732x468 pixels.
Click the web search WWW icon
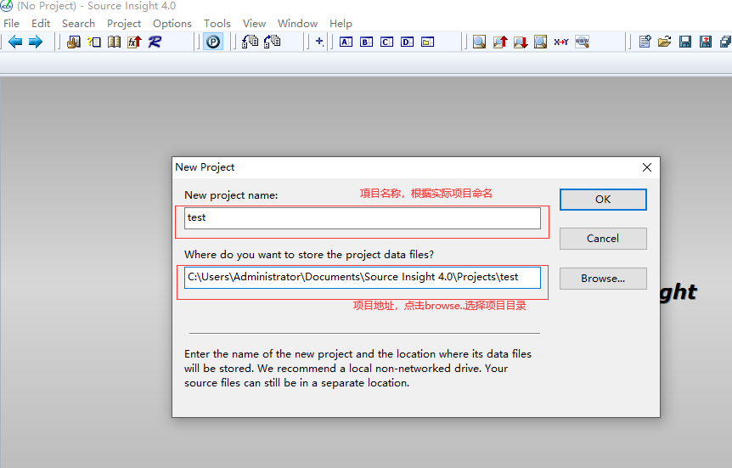(x=582, y=42)
